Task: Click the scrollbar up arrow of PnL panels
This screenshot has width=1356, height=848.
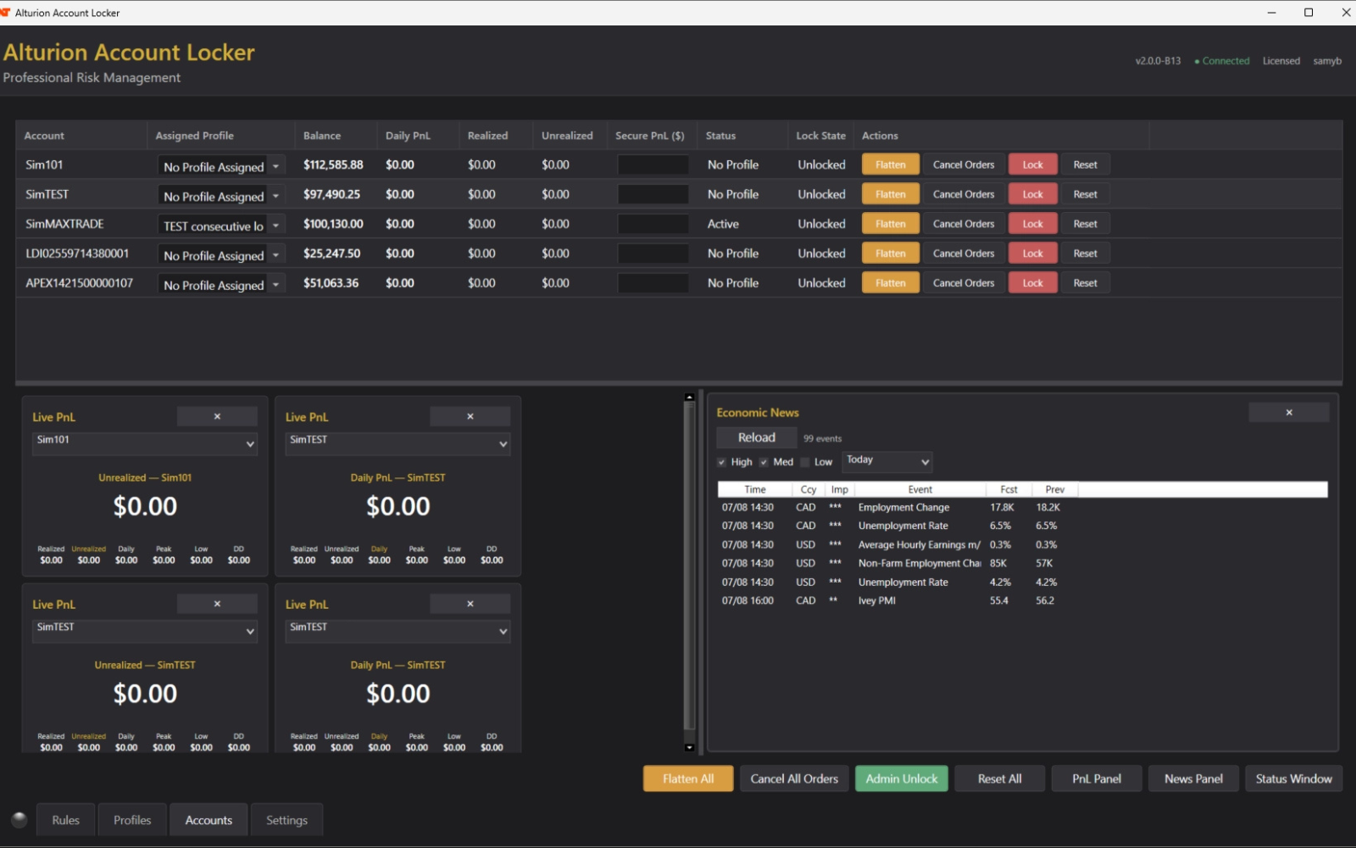Action: click(689, 397)
